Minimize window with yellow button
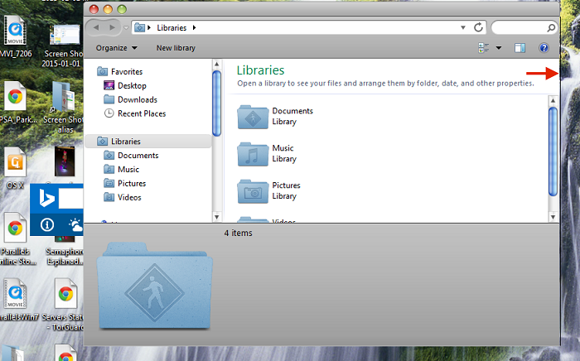 (x=108, y=9)
